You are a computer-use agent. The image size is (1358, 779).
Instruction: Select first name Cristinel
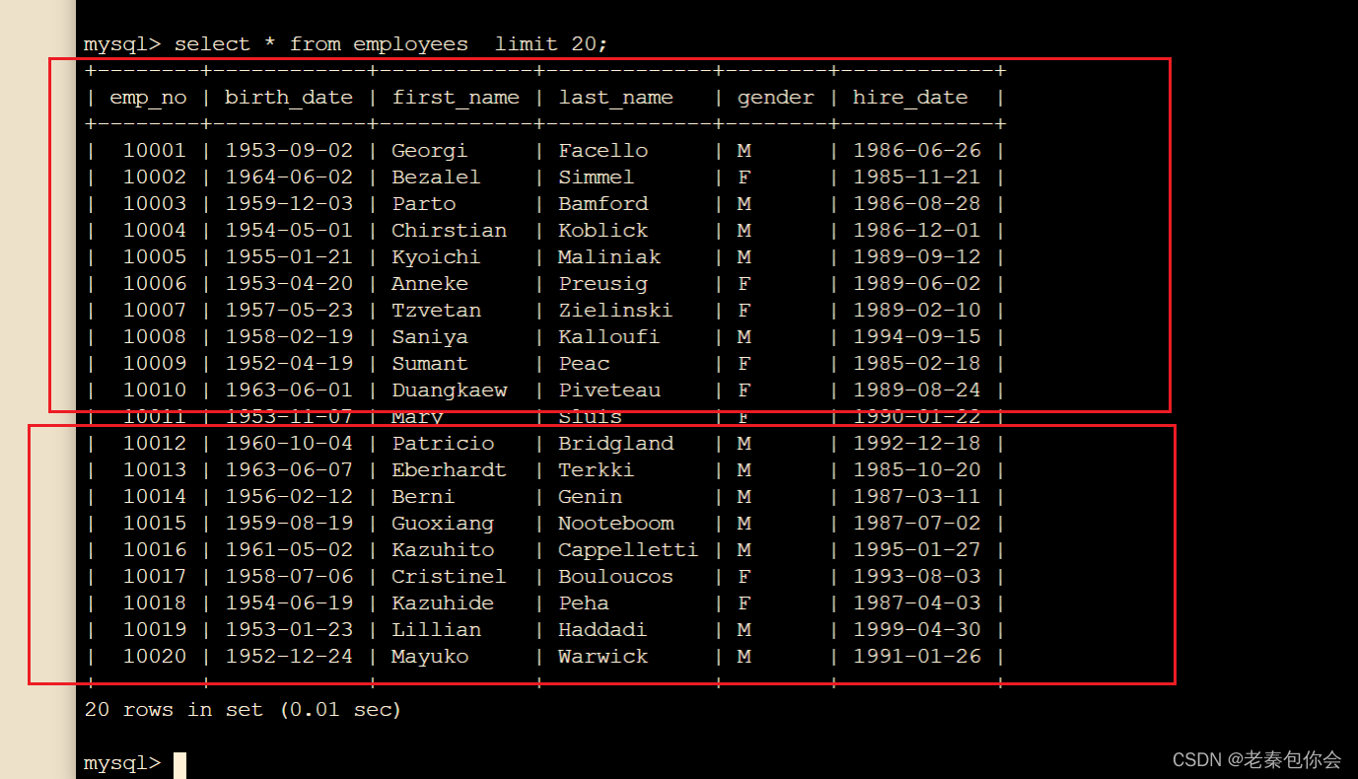pos(449,577)
